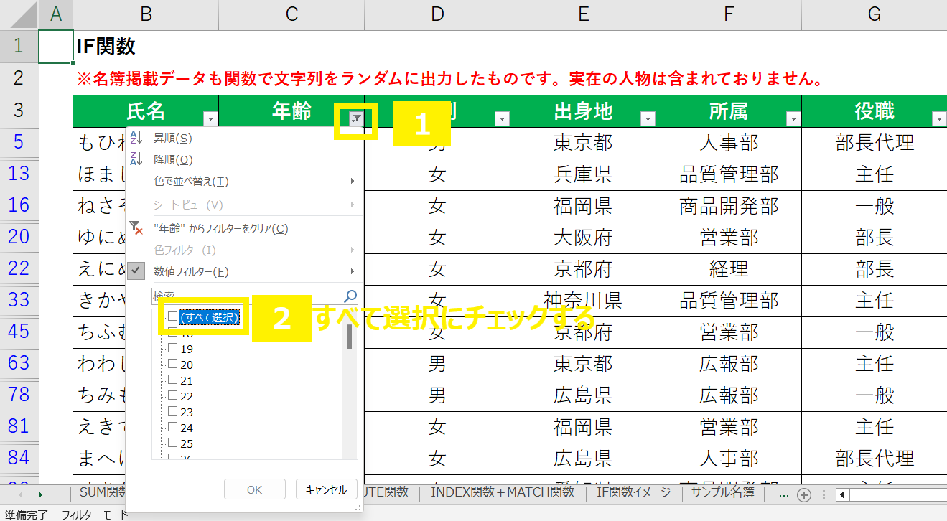Select row 13 header

point(19,173)
